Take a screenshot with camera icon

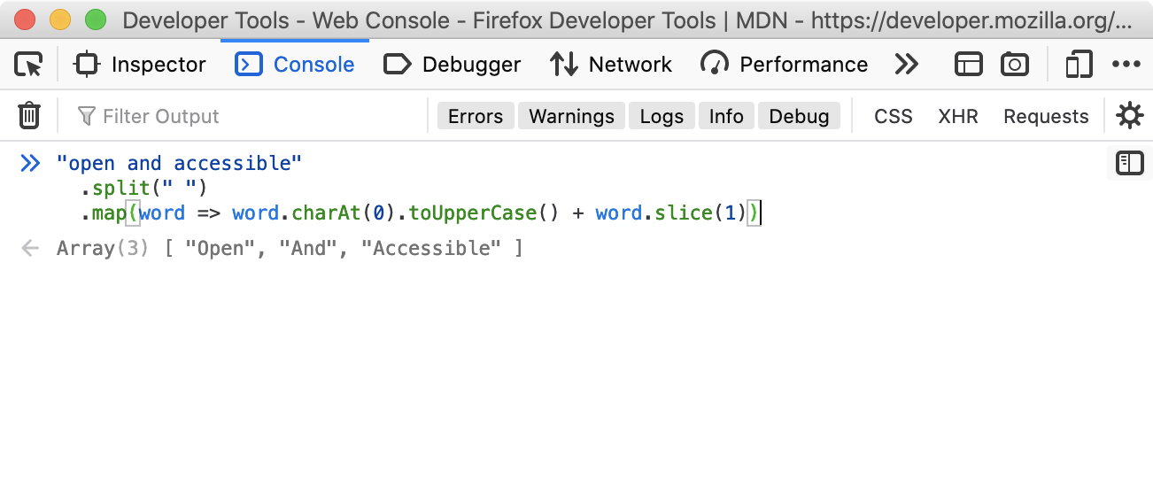pyautogui.click(x=1015, y=65)
